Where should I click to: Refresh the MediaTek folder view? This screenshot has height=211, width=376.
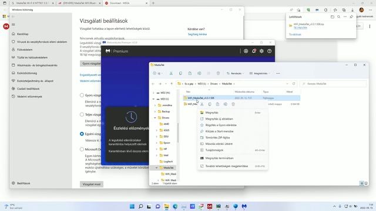point(294,84)
